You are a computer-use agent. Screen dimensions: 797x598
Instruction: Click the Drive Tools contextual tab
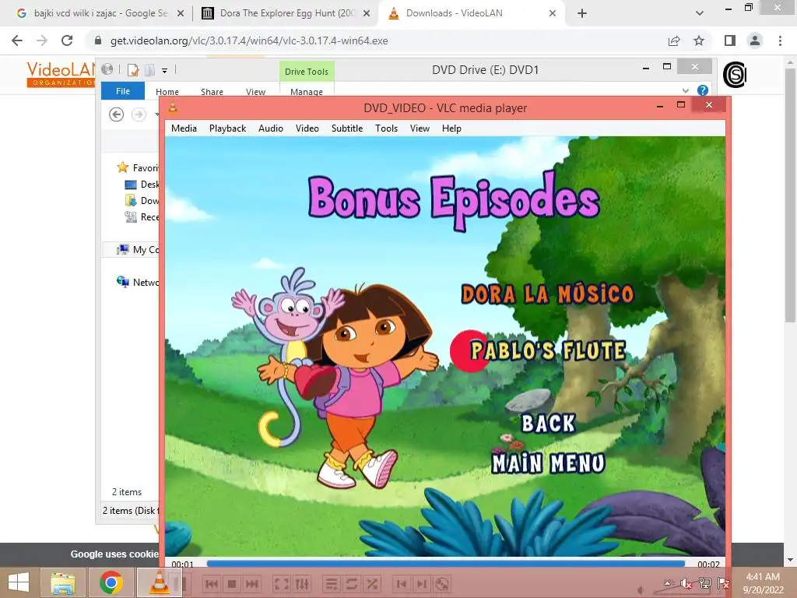(307, 71)
